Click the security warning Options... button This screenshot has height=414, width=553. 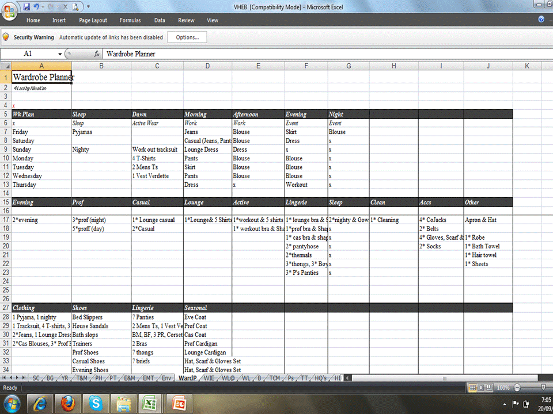coord(187,37)
